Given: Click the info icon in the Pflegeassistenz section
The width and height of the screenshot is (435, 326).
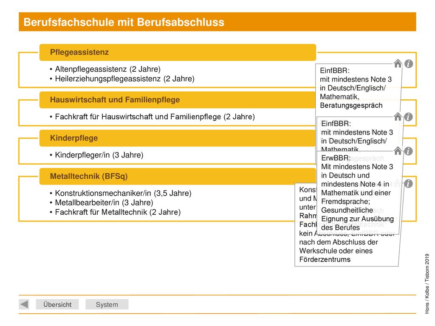Looking at the screenshot, I should click(x=408, y=64).
